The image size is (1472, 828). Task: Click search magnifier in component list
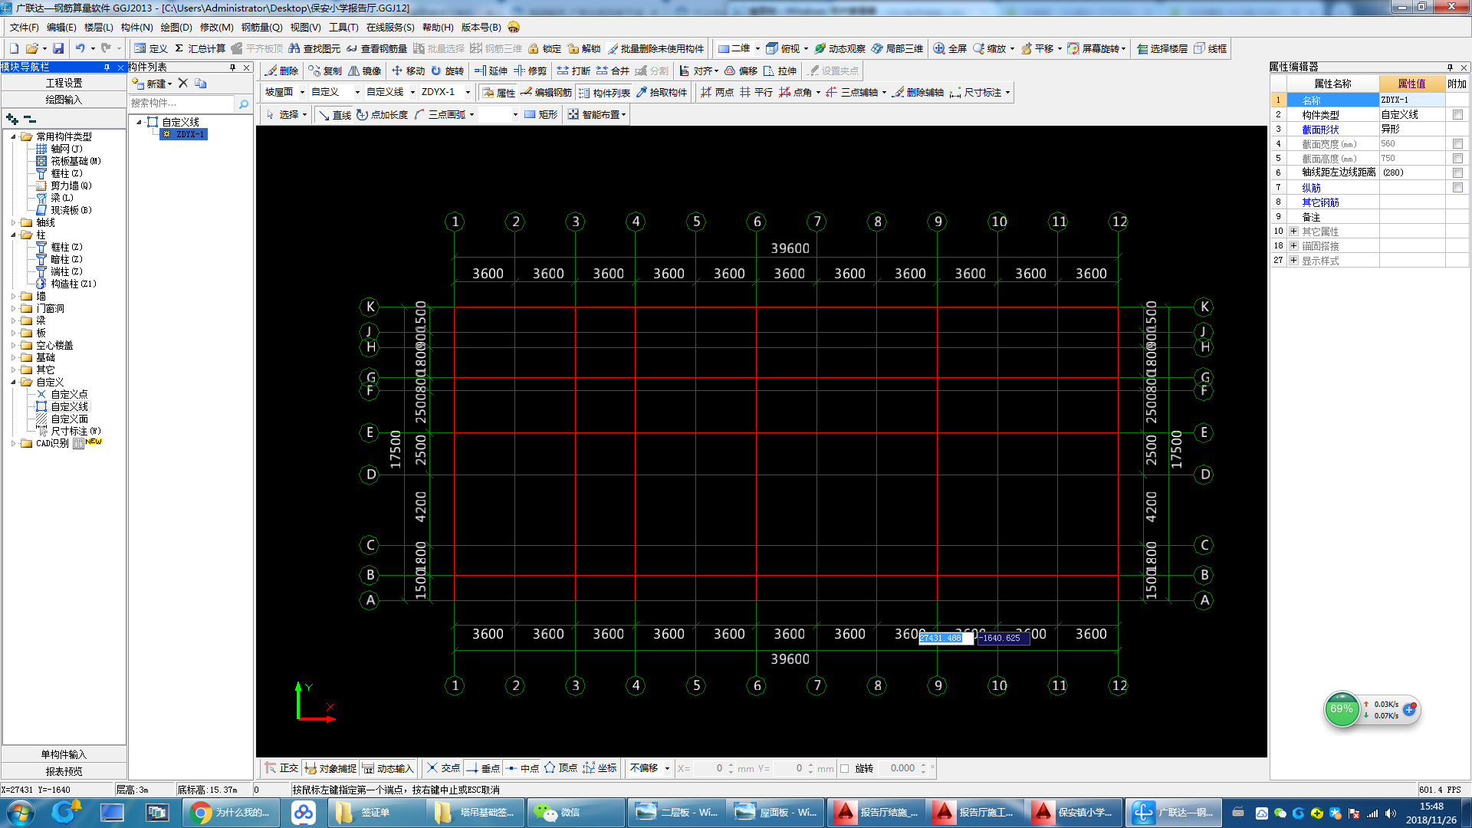(x=244, y=103)
